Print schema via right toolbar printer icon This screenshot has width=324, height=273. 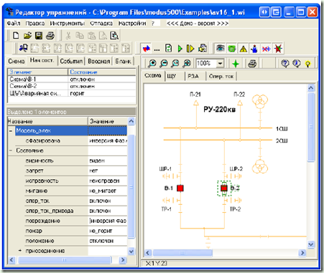pos(252,64)
